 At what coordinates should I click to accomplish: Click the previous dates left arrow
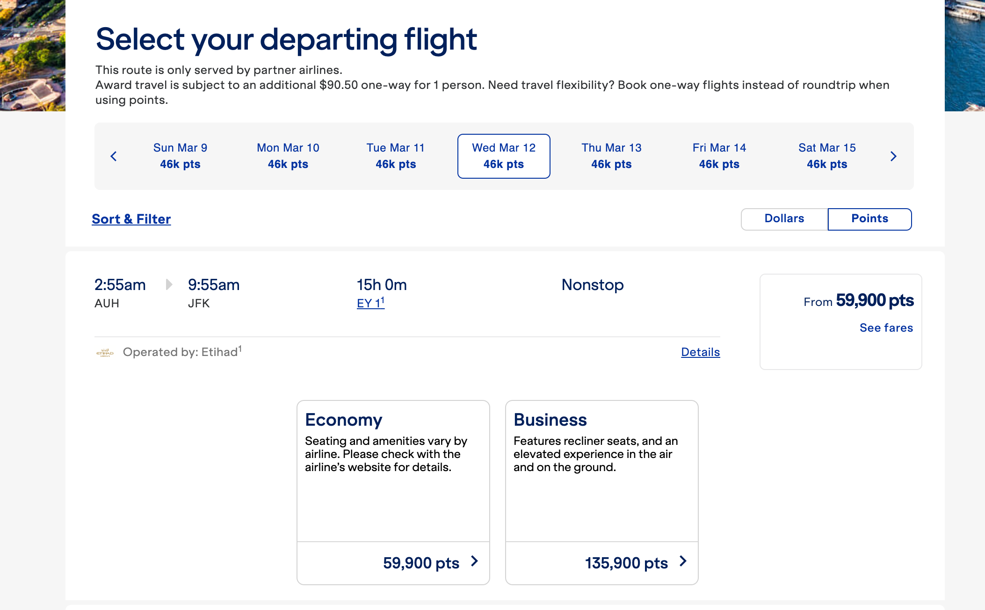click(x=114, y=156)
